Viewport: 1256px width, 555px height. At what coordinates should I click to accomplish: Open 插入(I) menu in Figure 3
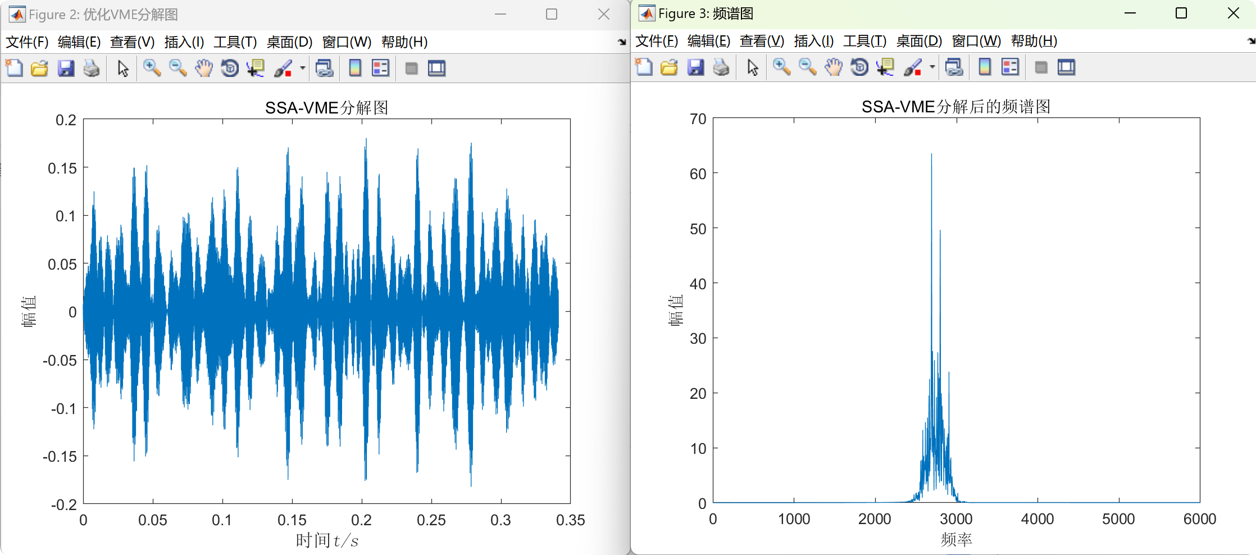814,41
